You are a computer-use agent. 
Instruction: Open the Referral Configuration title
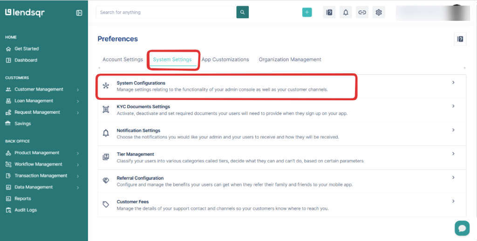(140, 178)
